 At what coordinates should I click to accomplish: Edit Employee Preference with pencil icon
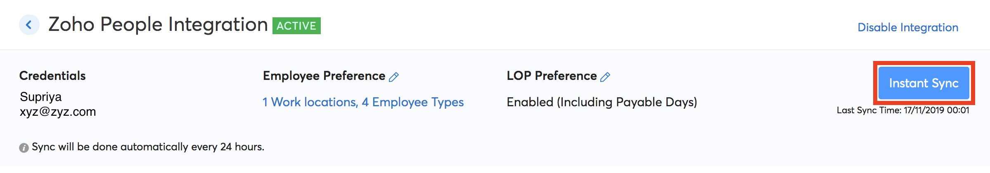(394, 77)
